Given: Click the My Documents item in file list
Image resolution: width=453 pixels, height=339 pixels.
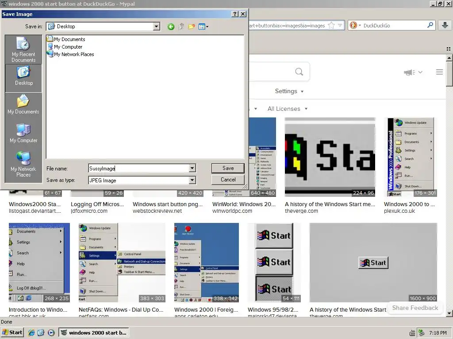Looking at the screenshot, I should pos(66,39).
